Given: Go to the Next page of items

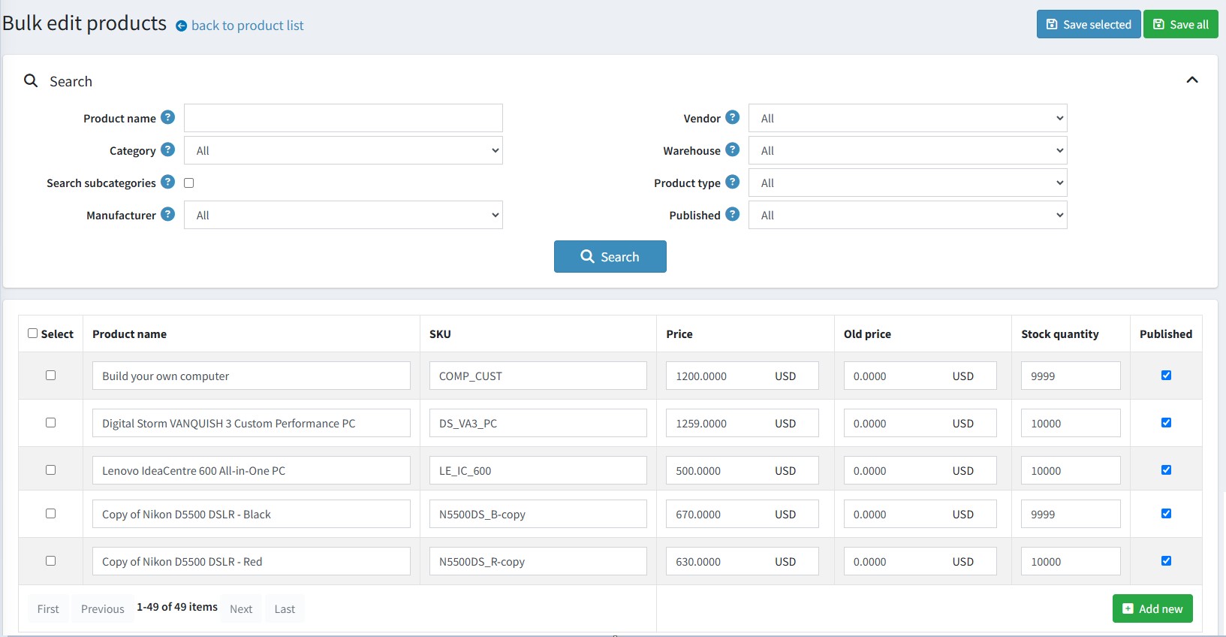Looking at the screenshot, I should pyautogui.click(x=241, y=608).
